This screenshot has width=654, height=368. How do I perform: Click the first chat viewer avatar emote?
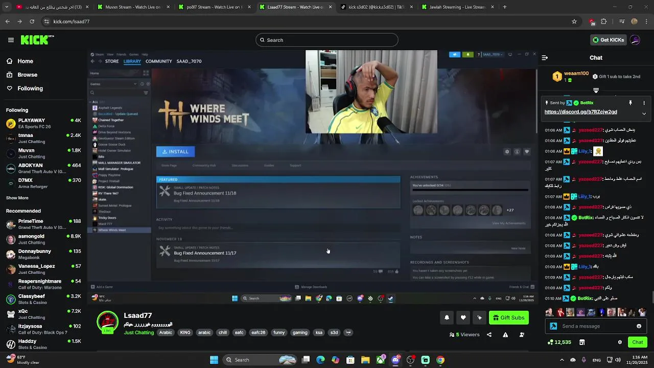point(550,312)
